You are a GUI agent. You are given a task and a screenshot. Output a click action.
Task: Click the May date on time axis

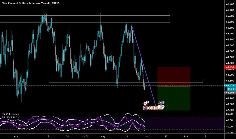click(103, 136)
